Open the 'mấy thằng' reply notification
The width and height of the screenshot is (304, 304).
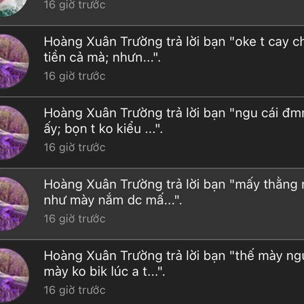152,204
